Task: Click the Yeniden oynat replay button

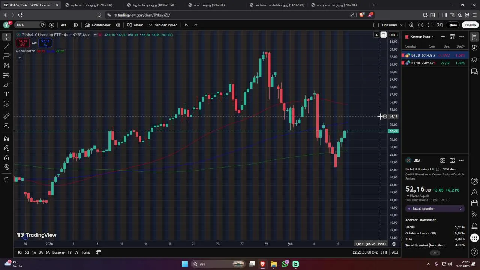Action: [162, 25]
